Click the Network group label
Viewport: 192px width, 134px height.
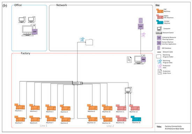pos(61,5)
